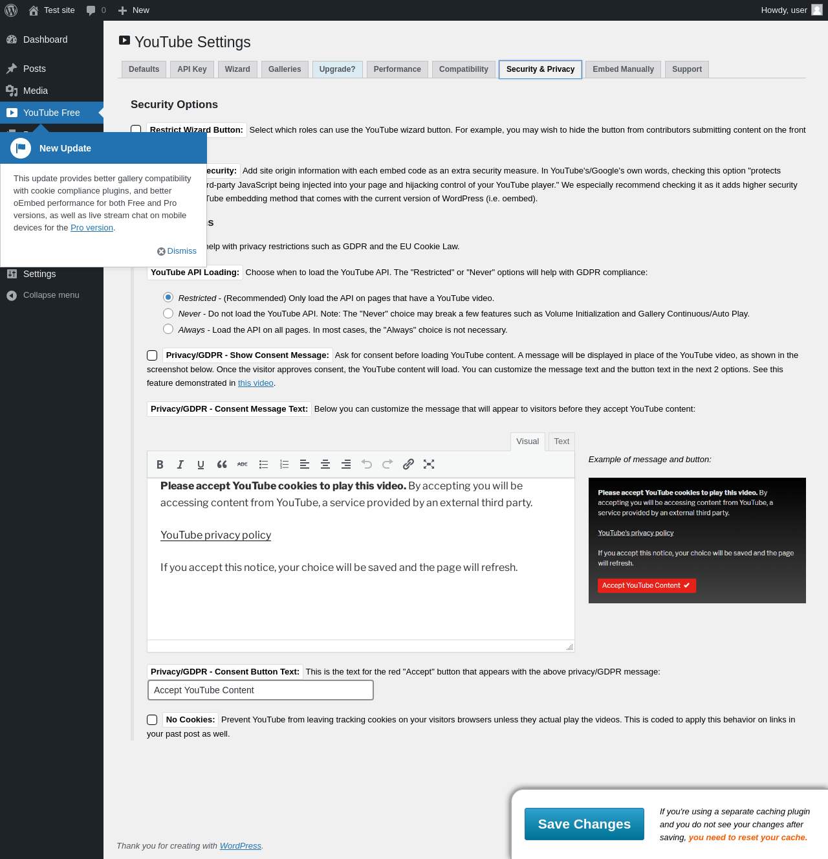
Task: Open the 'this video' link
Action: click(x=256, y=383)
